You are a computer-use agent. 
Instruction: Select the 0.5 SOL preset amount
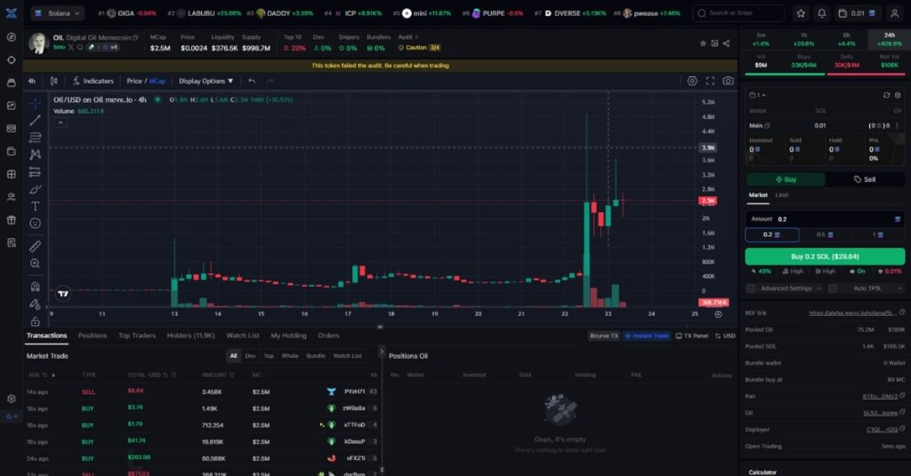point(825,234)
